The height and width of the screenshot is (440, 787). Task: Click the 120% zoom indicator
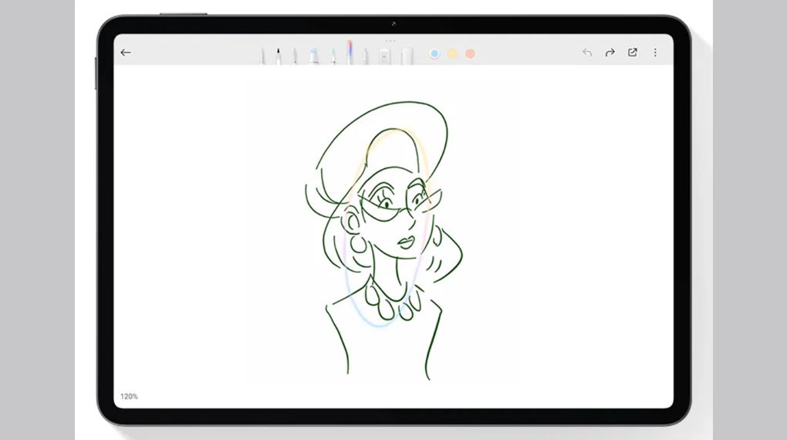click(x=129, y=396)
